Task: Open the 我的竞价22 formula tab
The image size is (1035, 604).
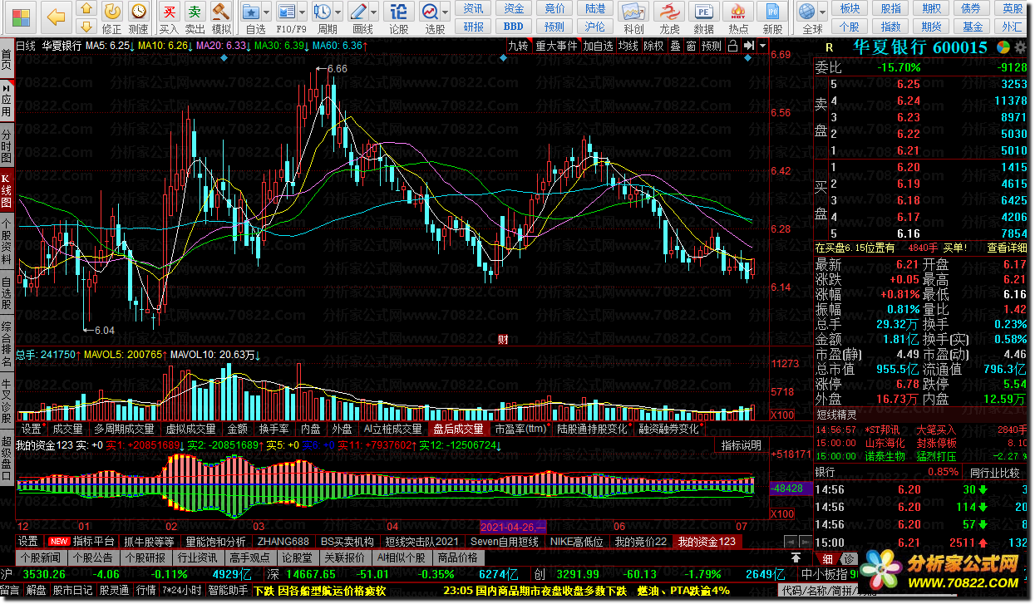Action: [x=641, y=541]
